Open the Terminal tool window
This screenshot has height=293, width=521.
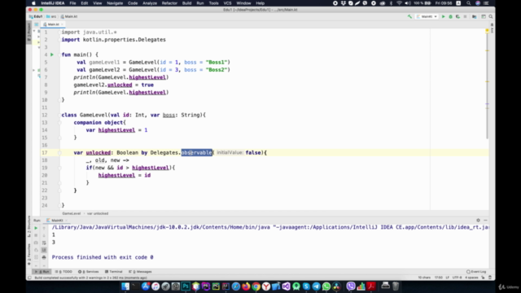click(x=114, y=271)
